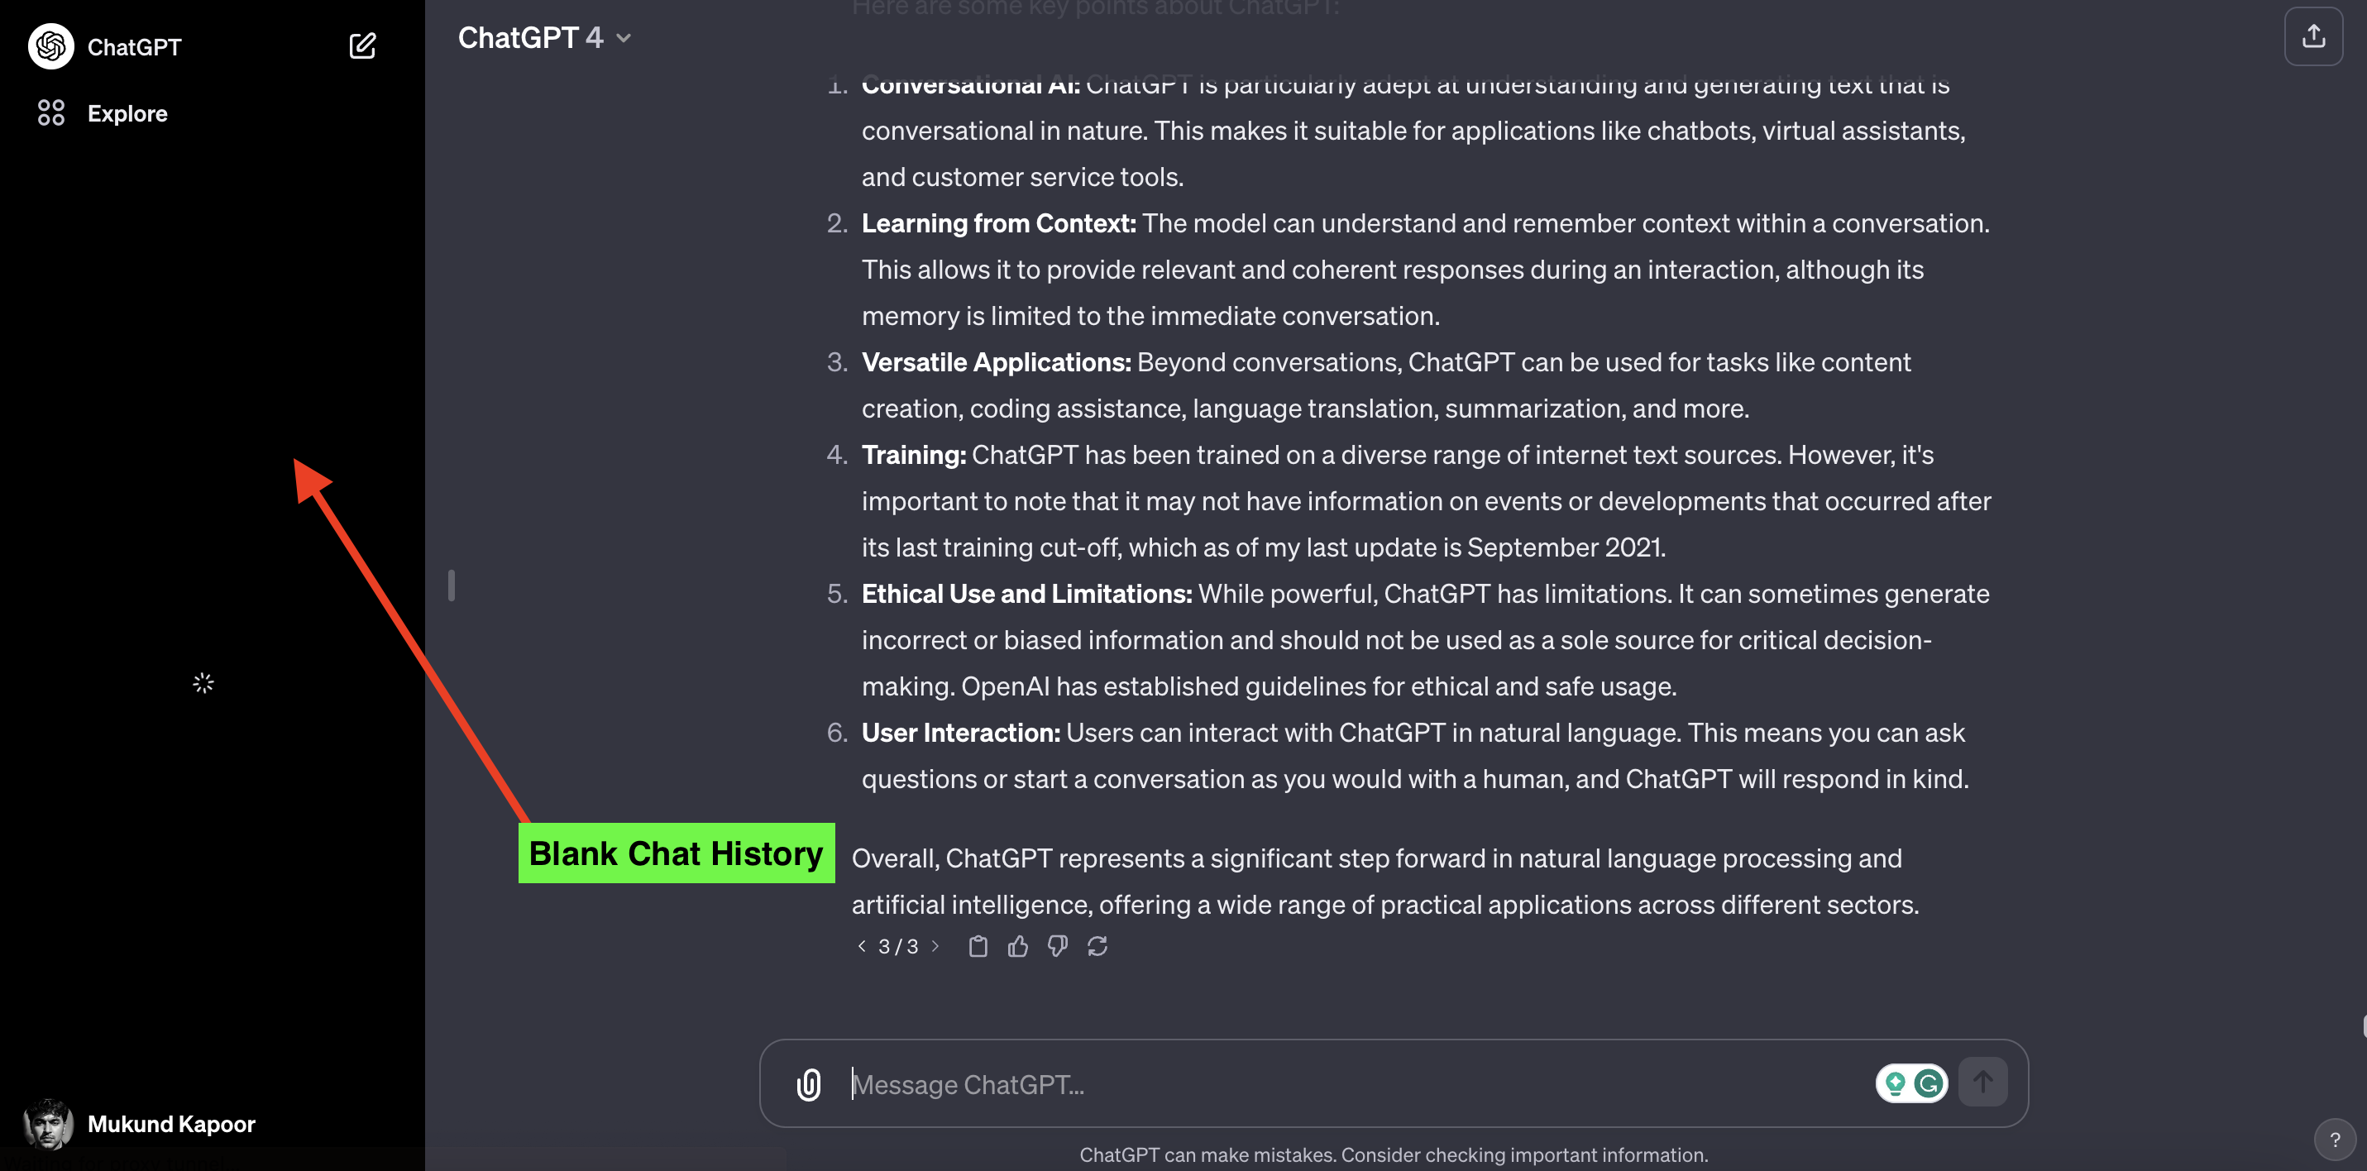
Task: Open the help question mark icon
Action: click(2336, 1140)
